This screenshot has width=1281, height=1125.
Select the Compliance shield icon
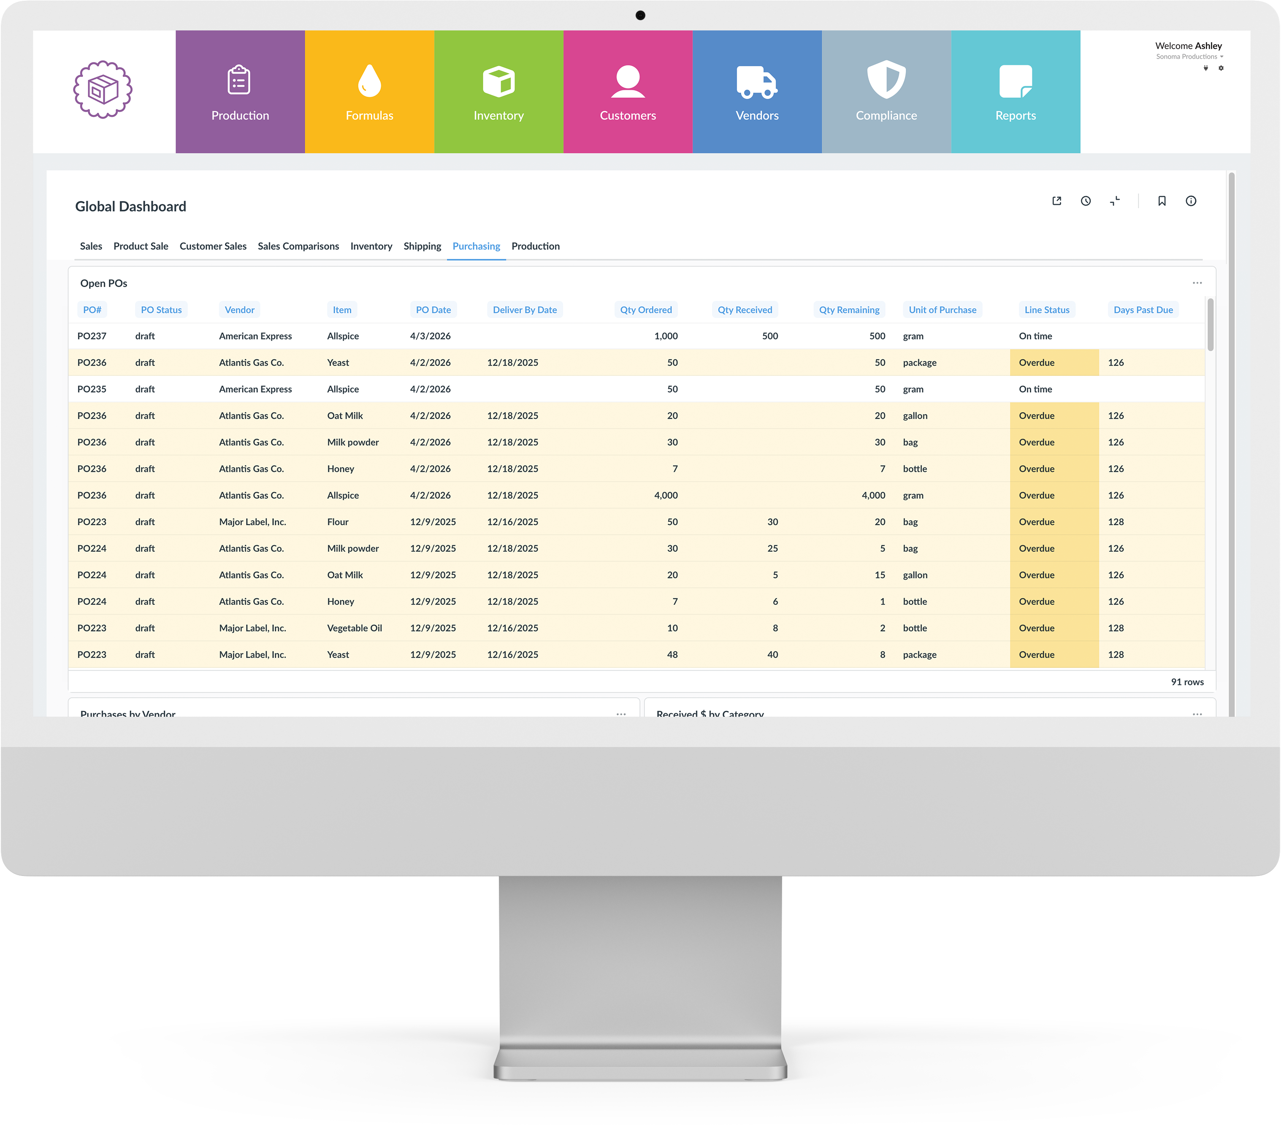[886, 80]
